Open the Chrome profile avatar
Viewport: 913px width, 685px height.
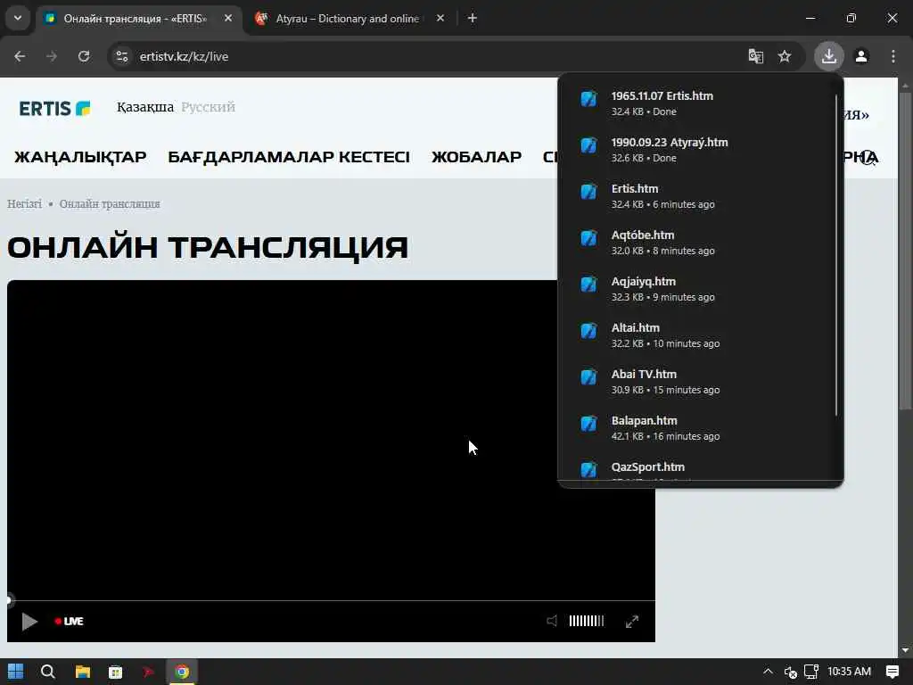click(861, 56)
